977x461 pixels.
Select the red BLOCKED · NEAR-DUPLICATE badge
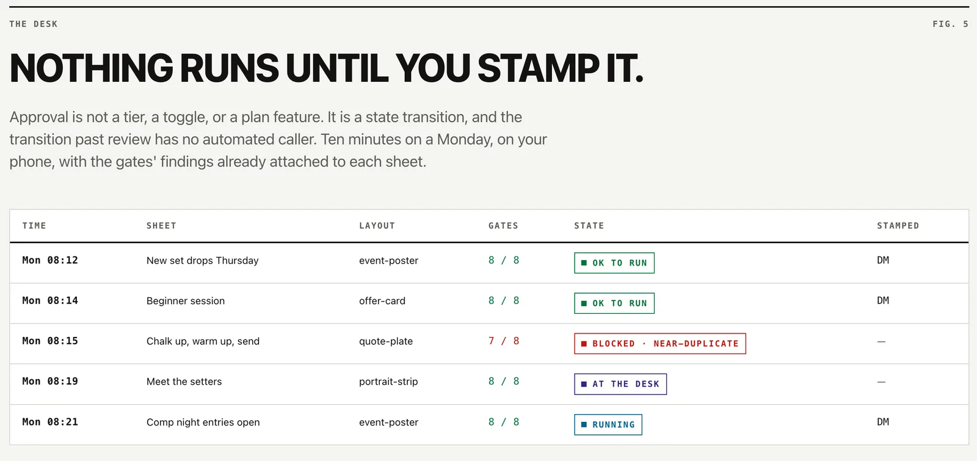[x=659, y=344]
